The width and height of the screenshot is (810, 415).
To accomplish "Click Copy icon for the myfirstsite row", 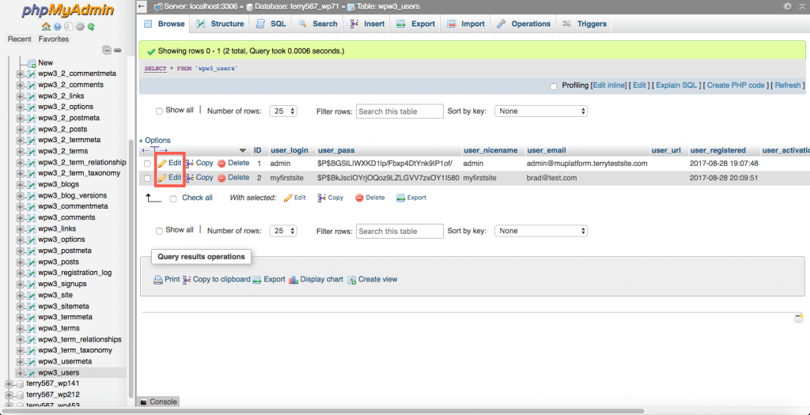I will click(189, 178).
